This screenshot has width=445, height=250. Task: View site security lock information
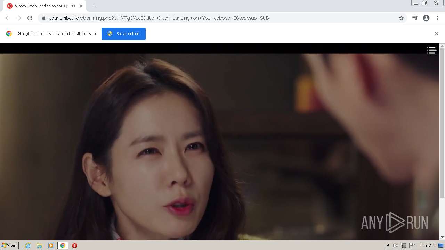(x=43, y=18)
